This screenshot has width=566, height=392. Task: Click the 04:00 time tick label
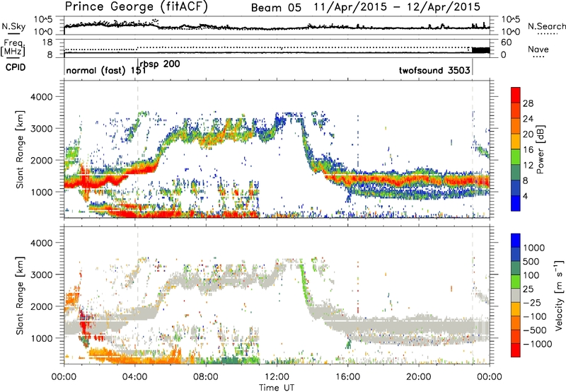134,377
